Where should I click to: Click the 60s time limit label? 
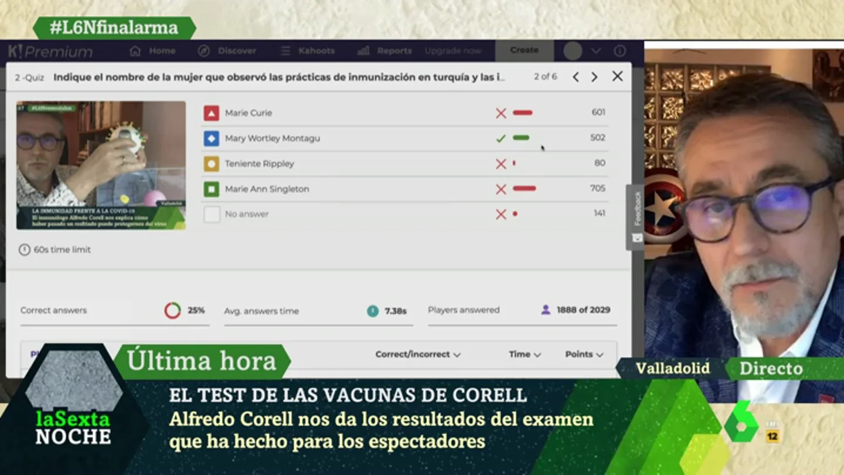[62, 250]
